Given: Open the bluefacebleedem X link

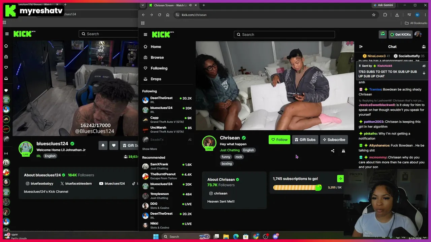Looking at the screenshot, I should click(76, 184).
